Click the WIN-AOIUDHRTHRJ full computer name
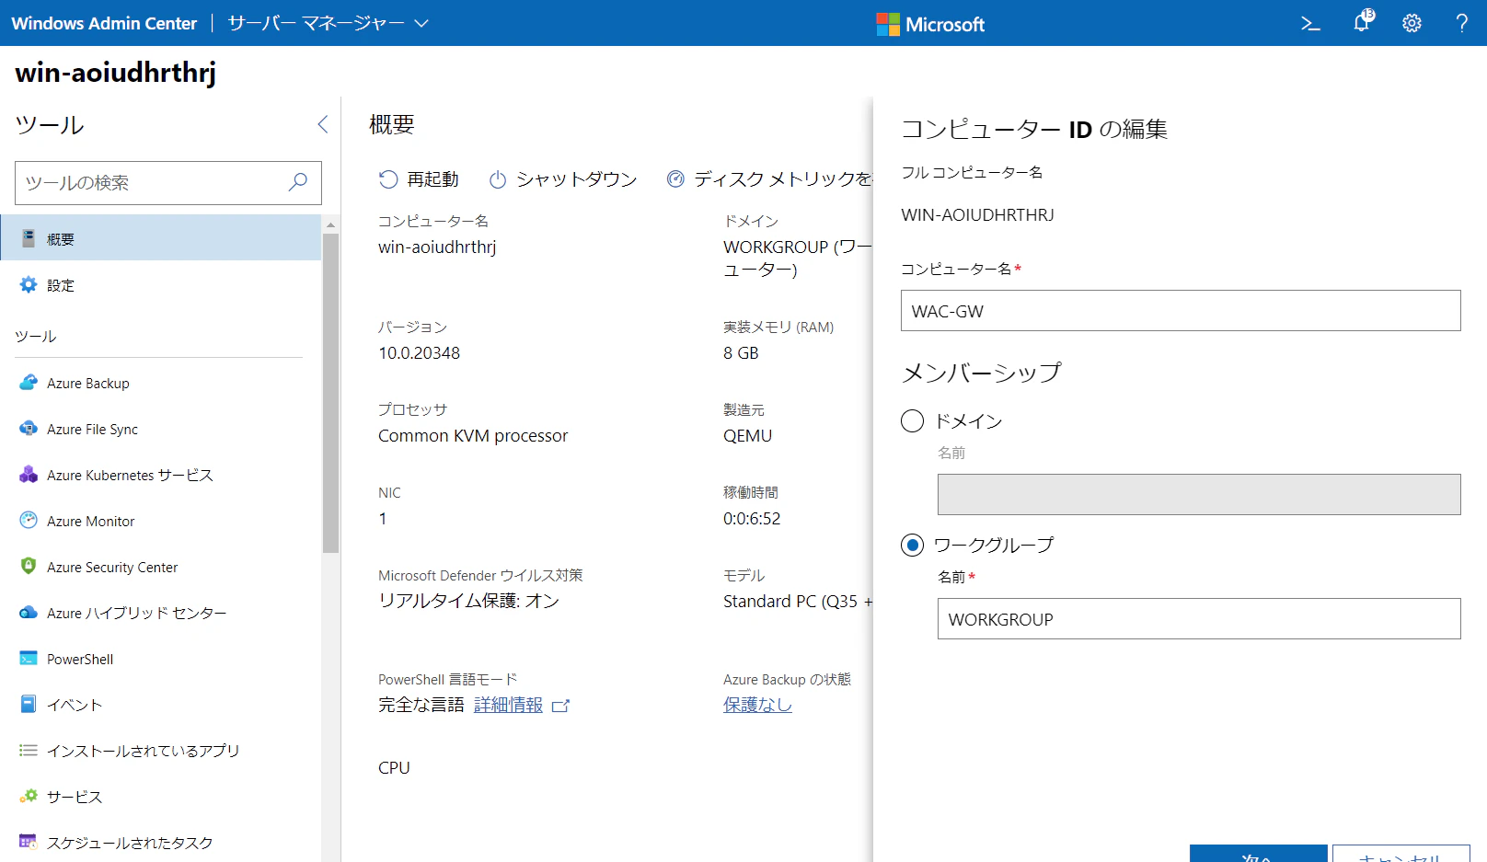 (977, 215)
